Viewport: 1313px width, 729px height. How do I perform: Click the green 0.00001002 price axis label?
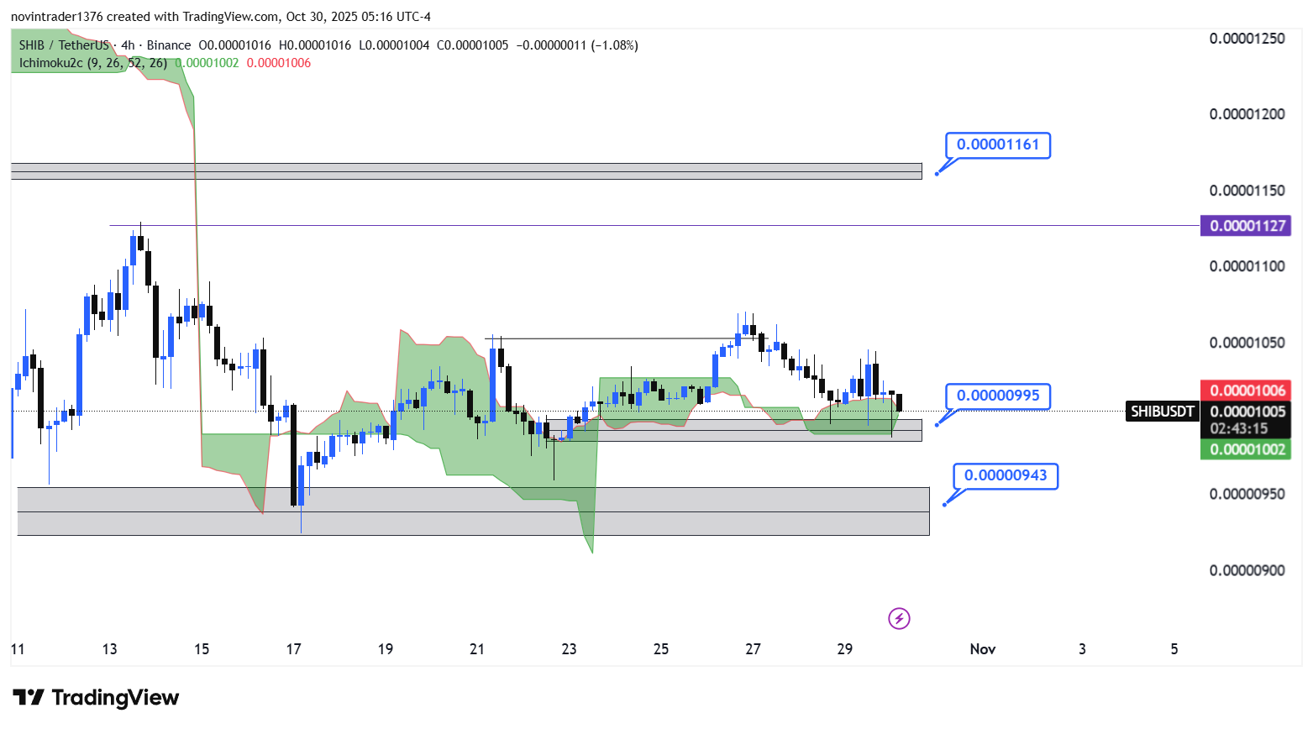[x=1247, y=449]
